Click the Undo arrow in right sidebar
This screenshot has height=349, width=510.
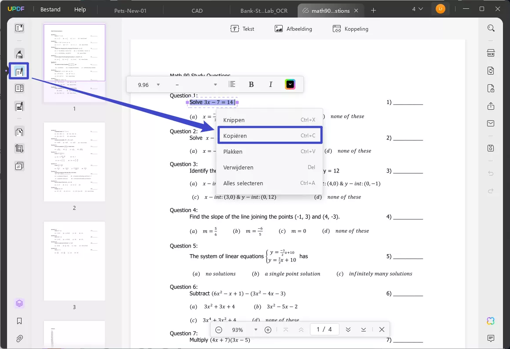(x=491, y=173)
